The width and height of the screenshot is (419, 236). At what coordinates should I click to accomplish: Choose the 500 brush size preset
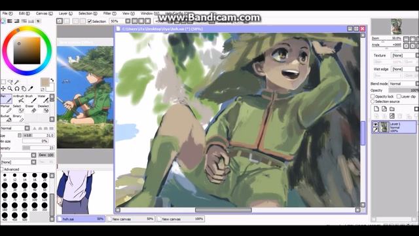tap(25, 216)
